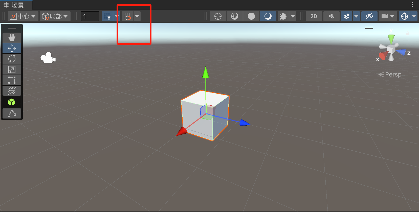Click the bug debug draw mode icon

tap(283, 16)
